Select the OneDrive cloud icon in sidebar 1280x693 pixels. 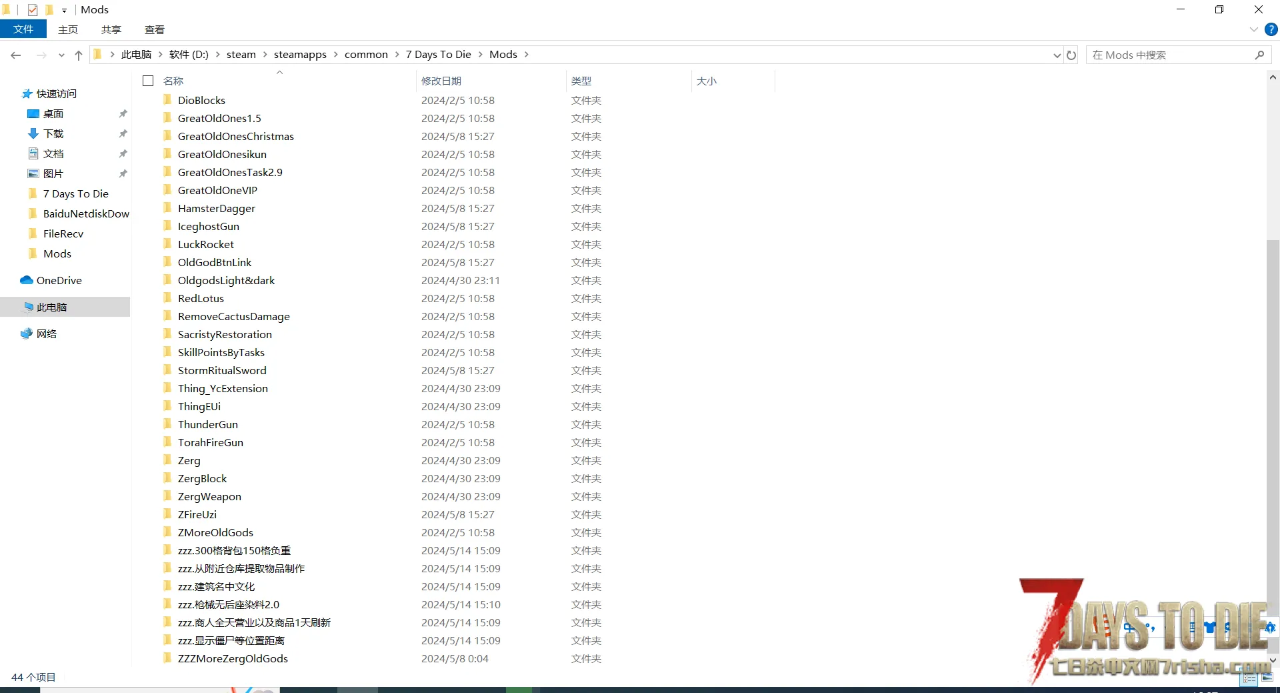[27, 280]
